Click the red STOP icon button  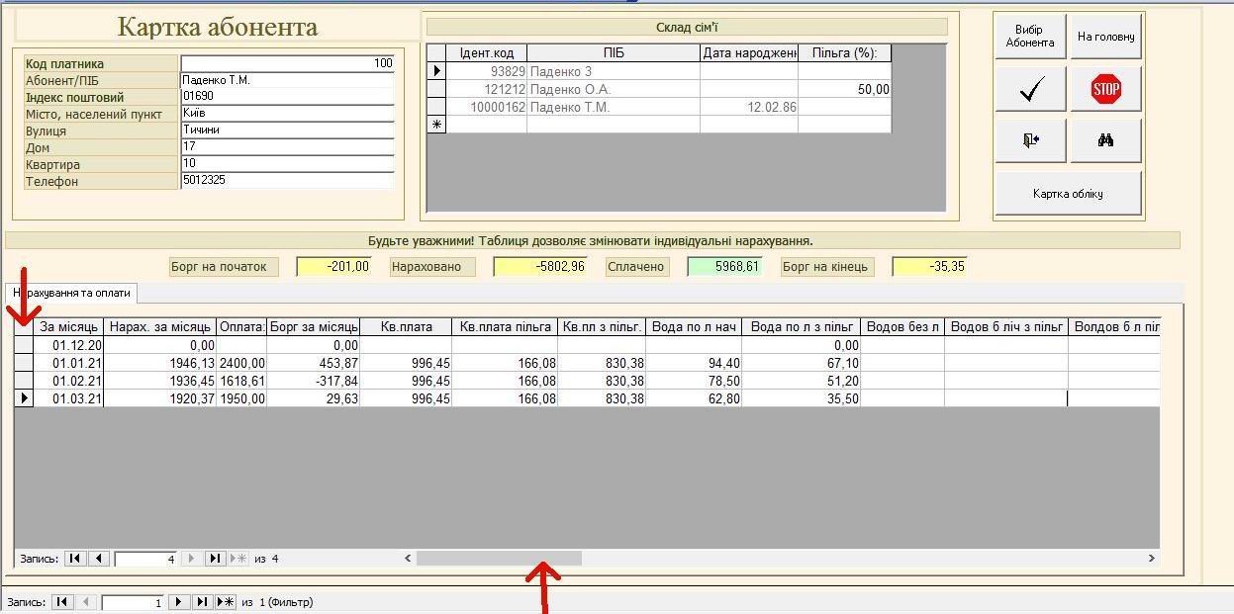(1106, 90)
